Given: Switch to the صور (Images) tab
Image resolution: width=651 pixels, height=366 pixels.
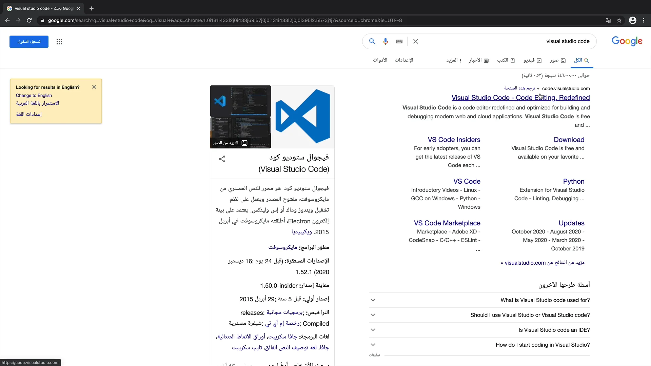Looking at the screenshot, I should [x=556, y=60].
